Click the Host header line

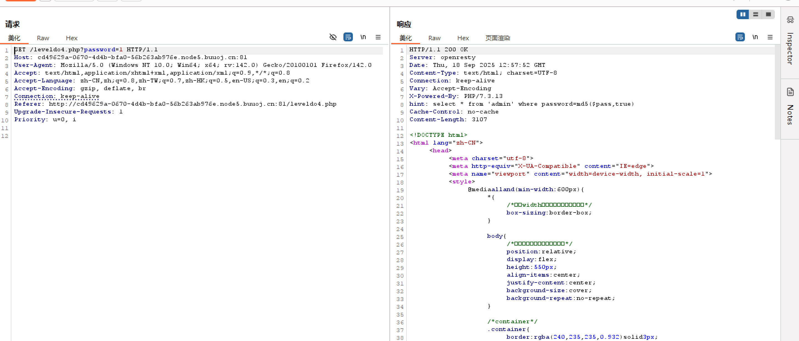pyautogui.click(x=130, y=57)
